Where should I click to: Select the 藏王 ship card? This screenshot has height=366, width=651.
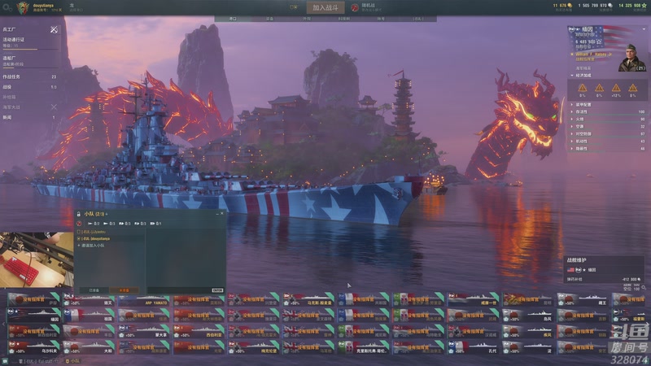(583, 299)
